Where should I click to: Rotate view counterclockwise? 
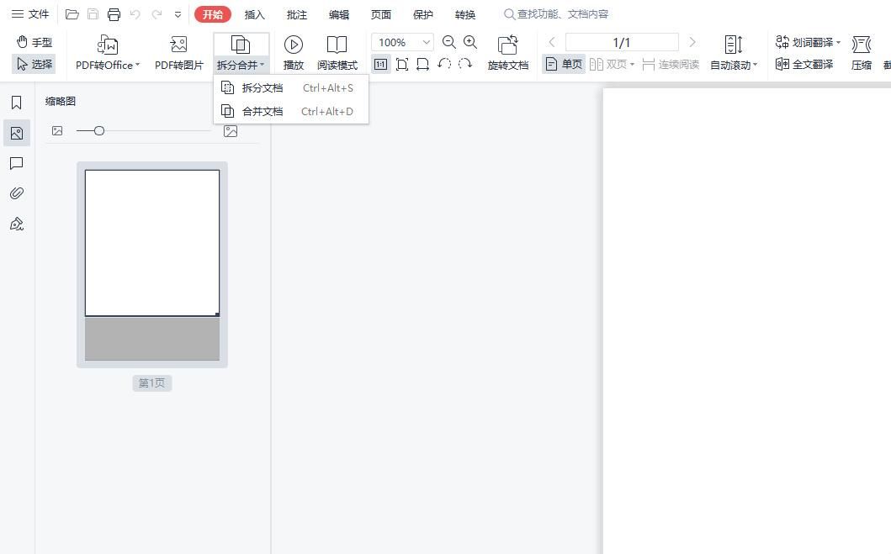click(x=444, y=64)
